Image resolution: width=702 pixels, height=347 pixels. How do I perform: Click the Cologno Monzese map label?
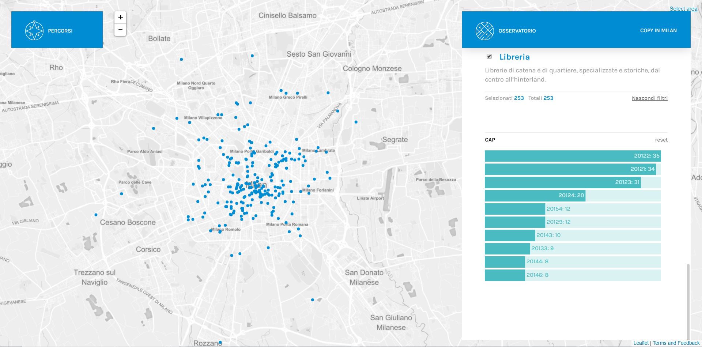click(x=372, y=68)
